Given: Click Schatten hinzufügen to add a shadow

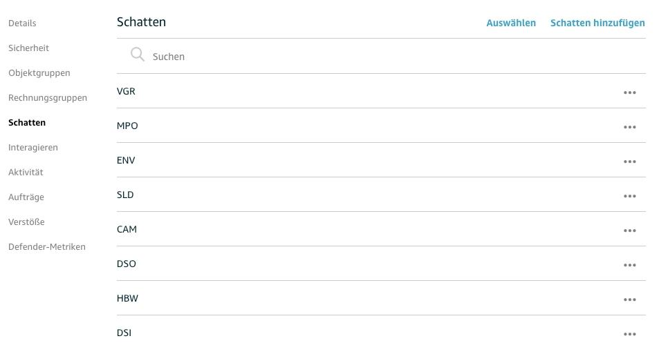Looking at the screenshot, I should pyautogui.click(x=597, y=23).
